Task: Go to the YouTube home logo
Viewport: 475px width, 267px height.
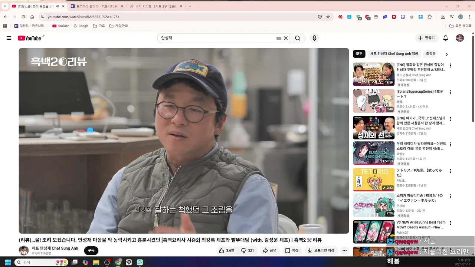Action: pyautogui.click(x=29, y=38)
